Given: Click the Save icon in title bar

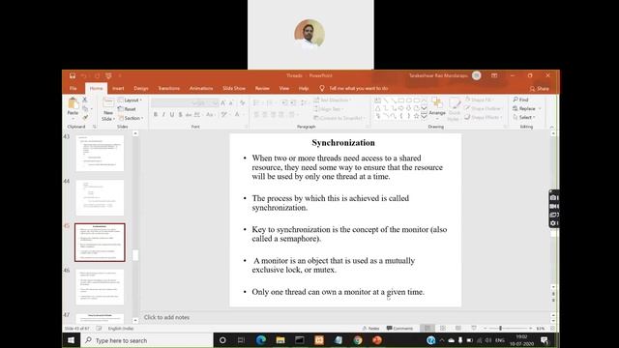Looking at the screenshot, I should click(x=73, y=75).
